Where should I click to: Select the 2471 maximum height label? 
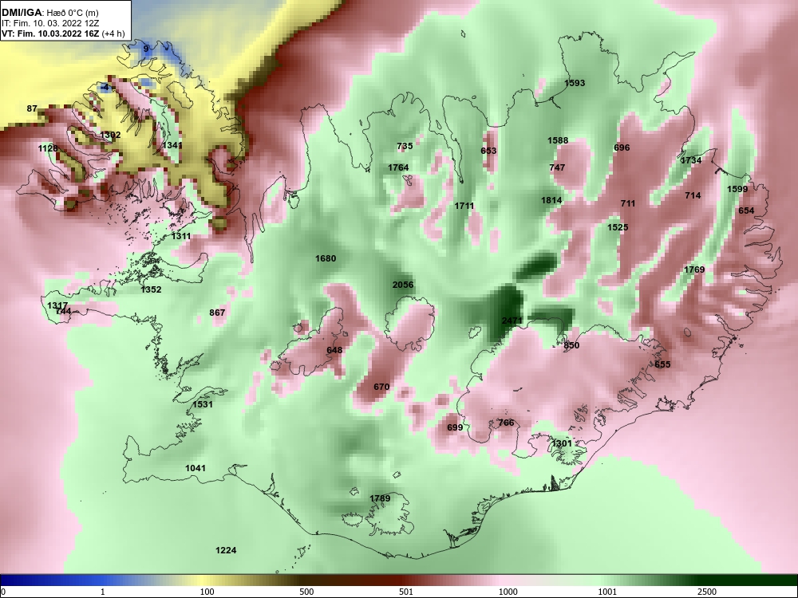coord(512,321)
